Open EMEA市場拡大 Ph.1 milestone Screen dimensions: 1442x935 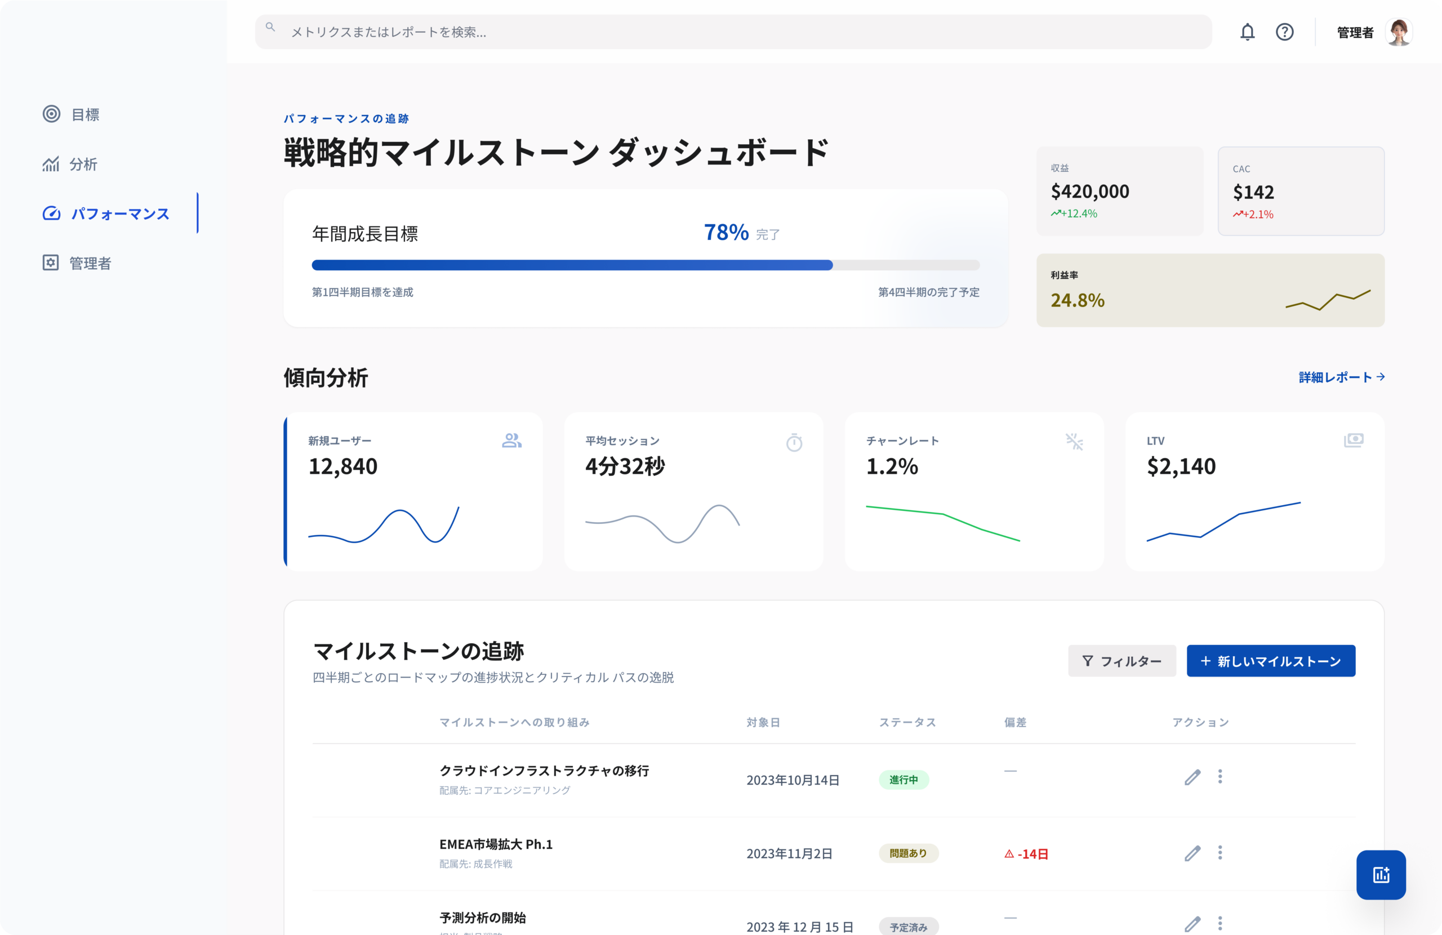tap(496, 844)
